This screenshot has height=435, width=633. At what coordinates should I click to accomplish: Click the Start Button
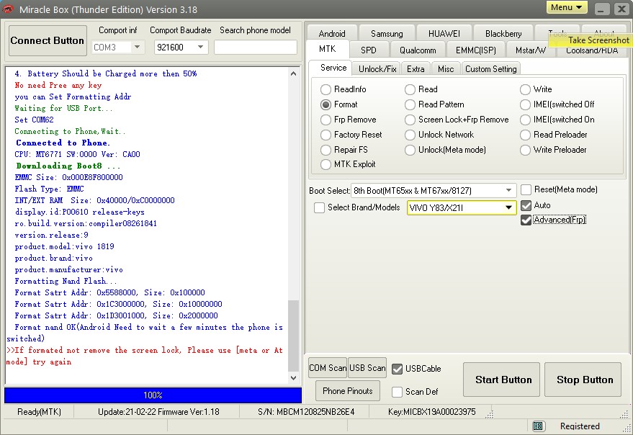[x=501, y=380]
